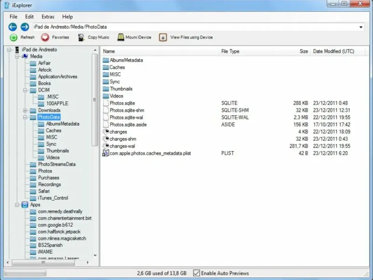Select BS2Spanish in the tree
373x280 pixels.
tap(50, 245)
